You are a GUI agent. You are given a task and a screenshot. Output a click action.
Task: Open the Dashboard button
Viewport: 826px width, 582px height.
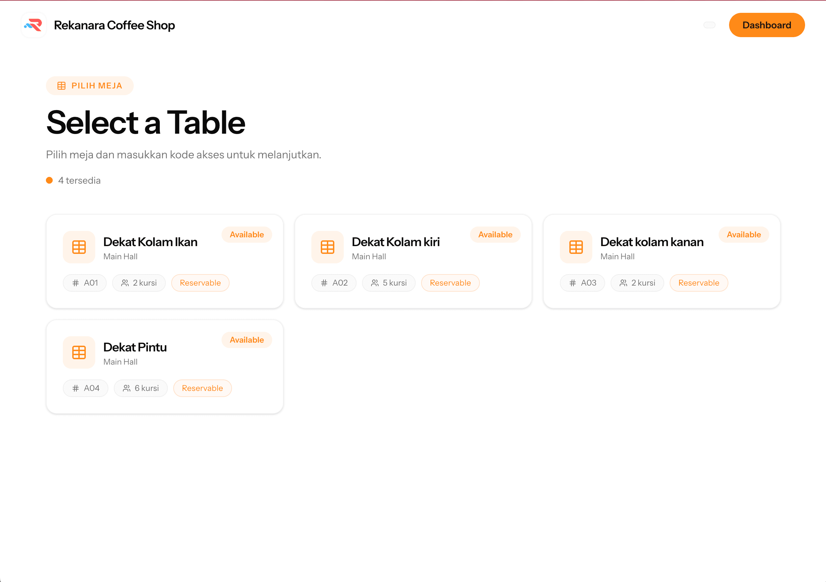[767, 25]
